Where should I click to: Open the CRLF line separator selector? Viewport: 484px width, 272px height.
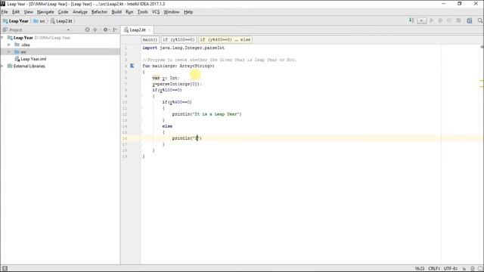pyautogui.click(x=434, y=269)
